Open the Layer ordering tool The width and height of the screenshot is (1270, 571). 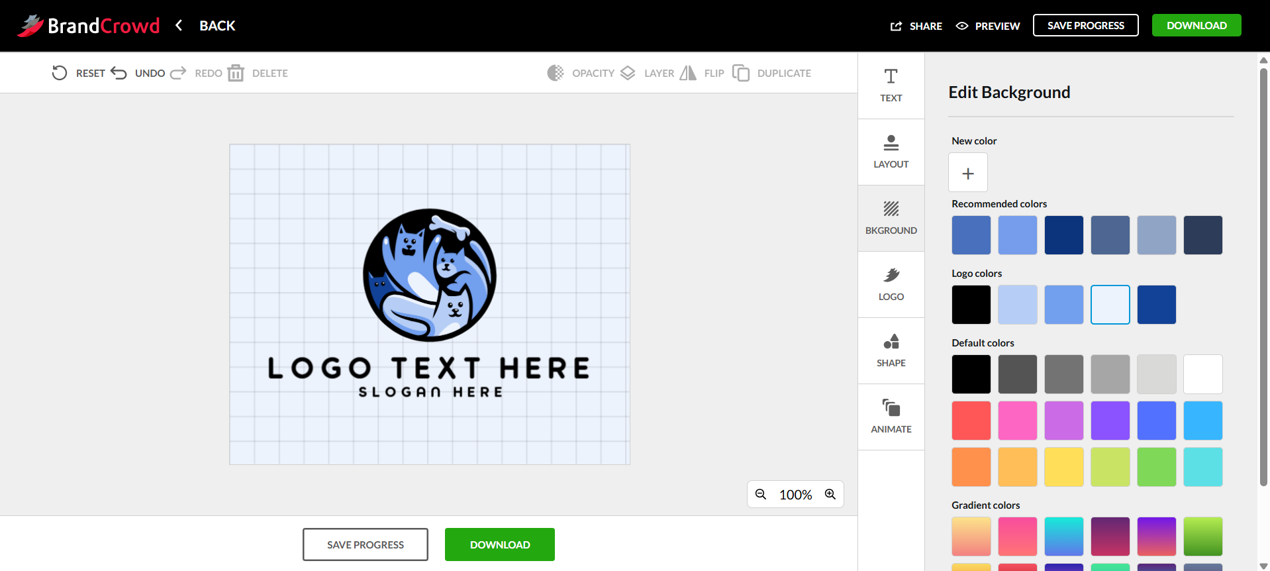(647, 73)
